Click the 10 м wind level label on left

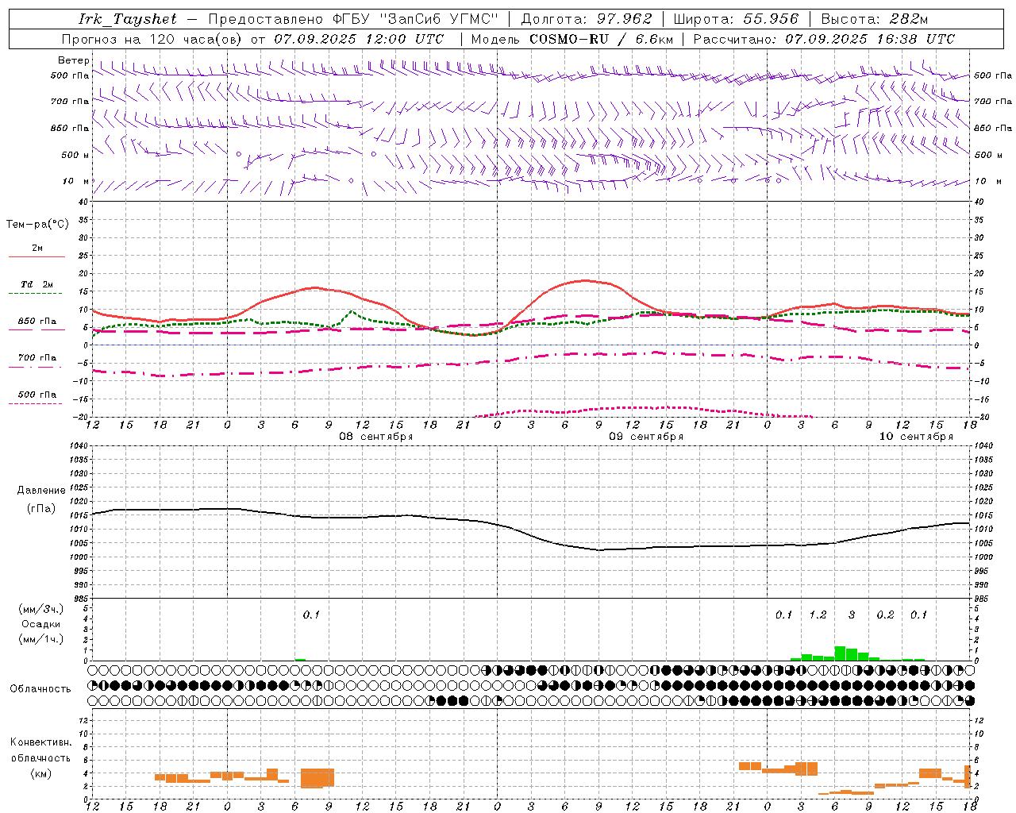click(75, 181)
